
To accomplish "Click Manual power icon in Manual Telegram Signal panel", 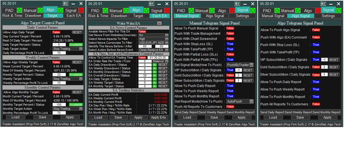I will coord(212,10).
